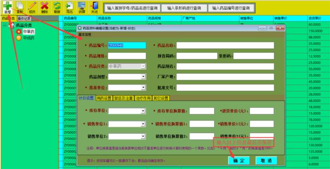
Task: Click the 新增 green plus toolbar icon
Action: click(x=8, y=8)
